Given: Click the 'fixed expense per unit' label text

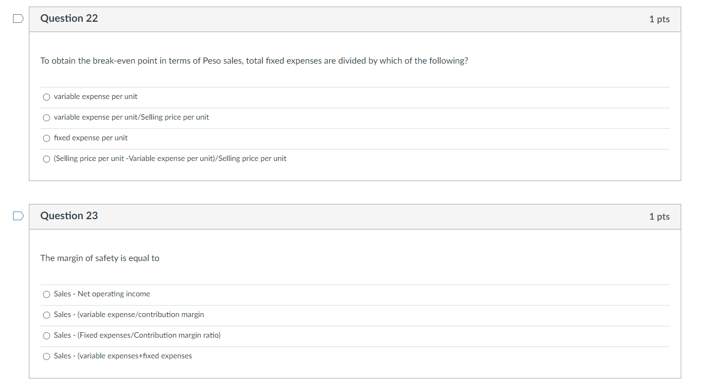Looking at the screenshot, I should (91, 138).
